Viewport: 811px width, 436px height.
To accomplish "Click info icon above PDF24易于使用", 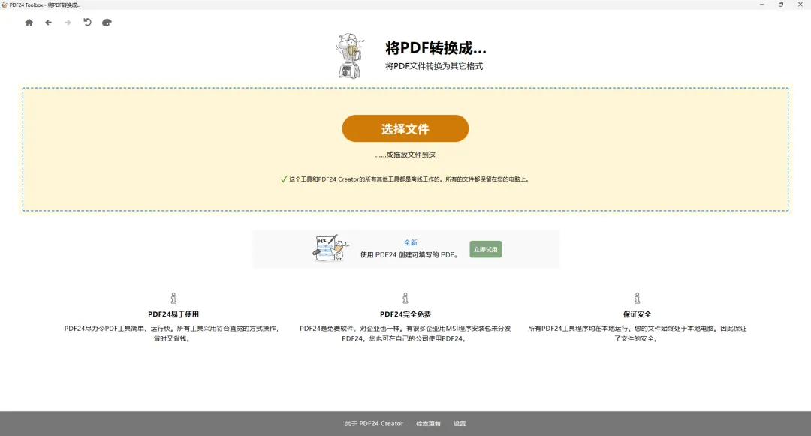I will (173, 299).
